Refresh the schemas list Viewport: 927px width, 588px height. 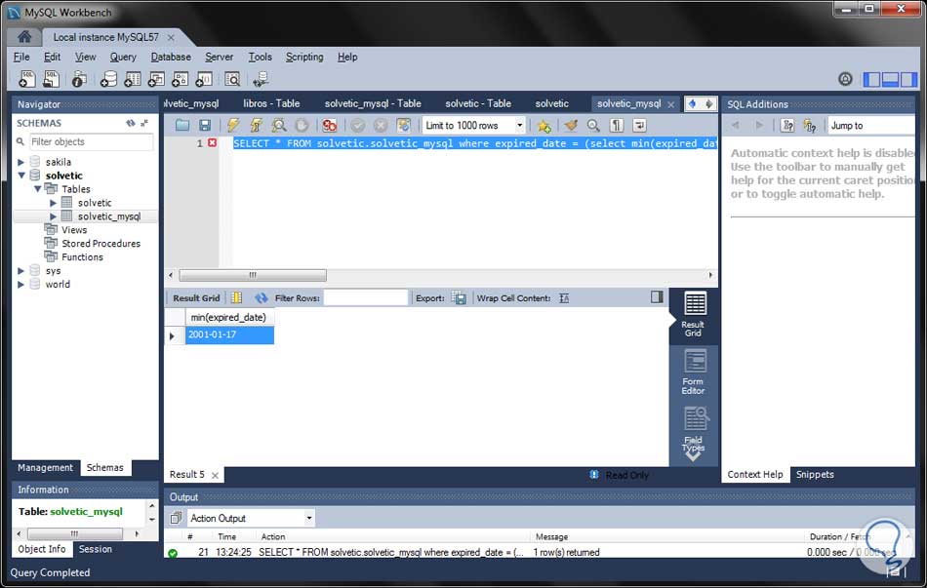click(131, 123)
